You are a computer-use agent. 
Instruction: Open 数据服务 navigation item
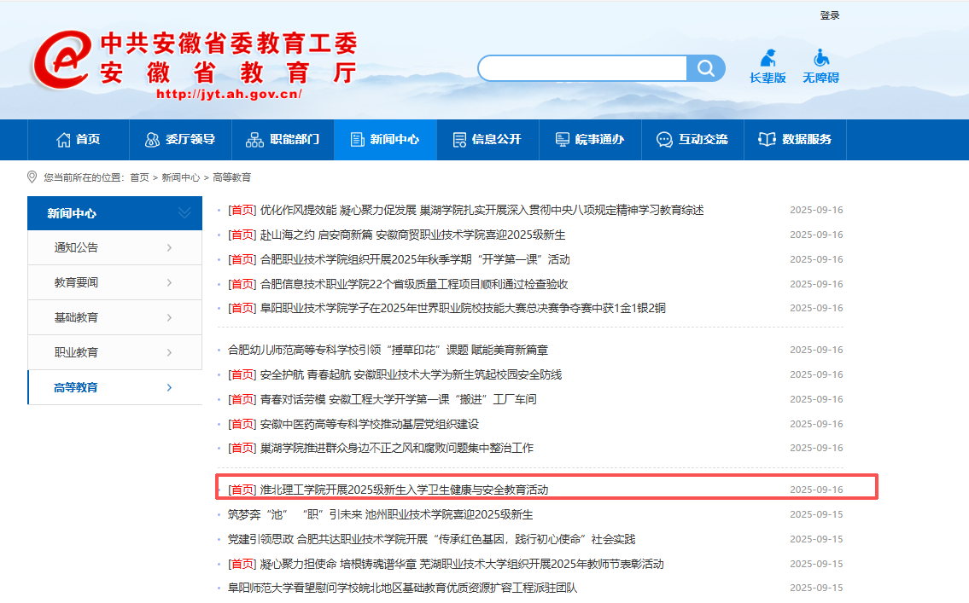tap(795, 139)
